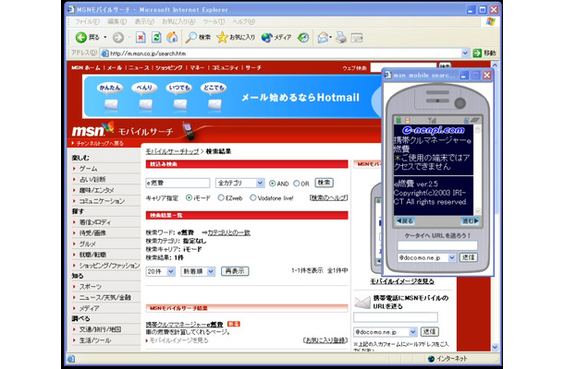
Task: Select Vodafone live! carrier radio button
Action: [x=252, y=197]
